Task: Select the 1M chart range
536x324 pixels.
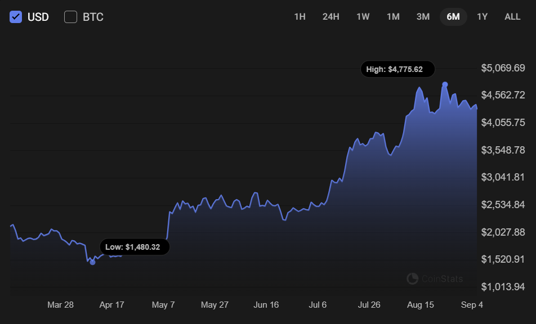Action: click(x=393, y=17)
